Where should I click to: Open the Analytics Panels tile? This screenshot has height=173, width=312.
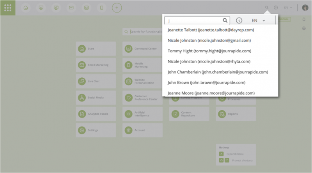click(x=96, y=114)
